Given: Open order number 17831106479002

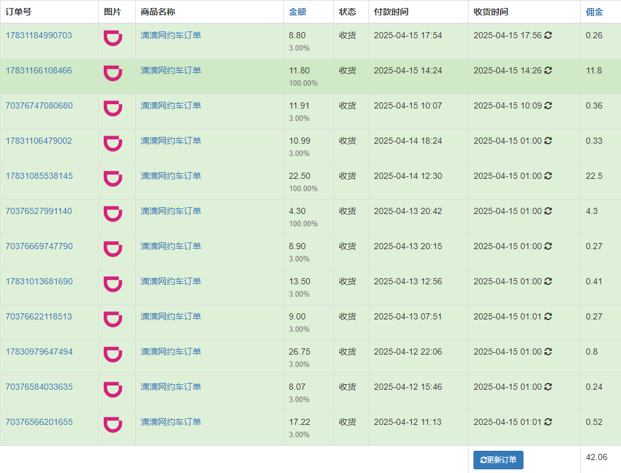Looking at the screenshot, I should click(39, 141).
